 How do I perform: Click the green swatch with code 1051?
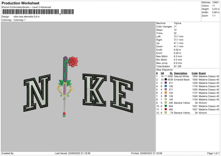coord(166,106)
